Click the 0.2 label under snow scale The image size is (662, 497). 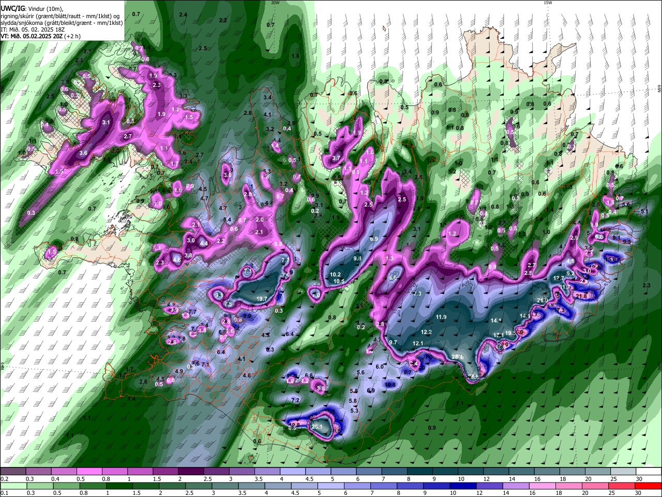click(x=4, y=479)
